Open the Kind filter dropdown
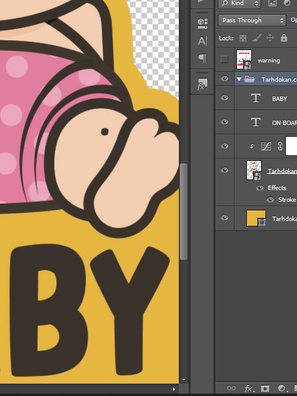297x396 pixels. (239, 3)
